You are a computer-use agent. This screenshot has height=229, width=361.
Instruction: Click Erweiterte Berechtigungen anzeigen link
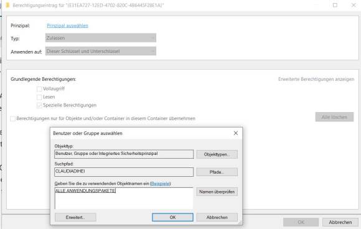316,79
